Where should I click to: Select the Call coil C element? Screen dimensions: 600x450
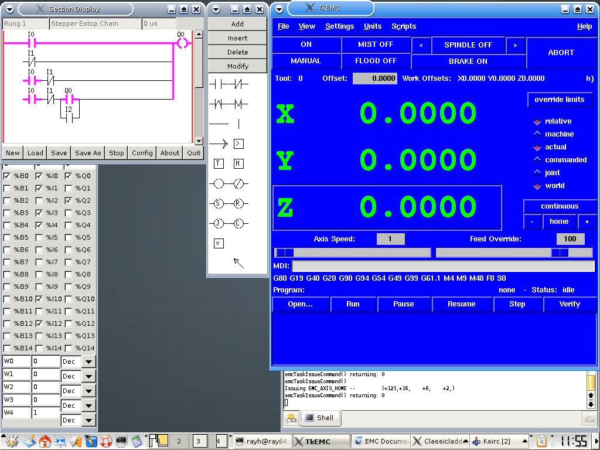coord(238,223)
